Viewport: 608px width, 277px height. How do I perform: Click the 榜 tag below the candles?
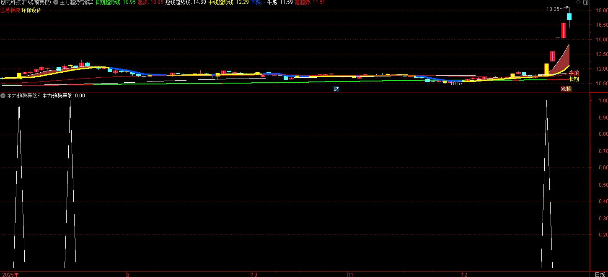[x=569, y=89]
